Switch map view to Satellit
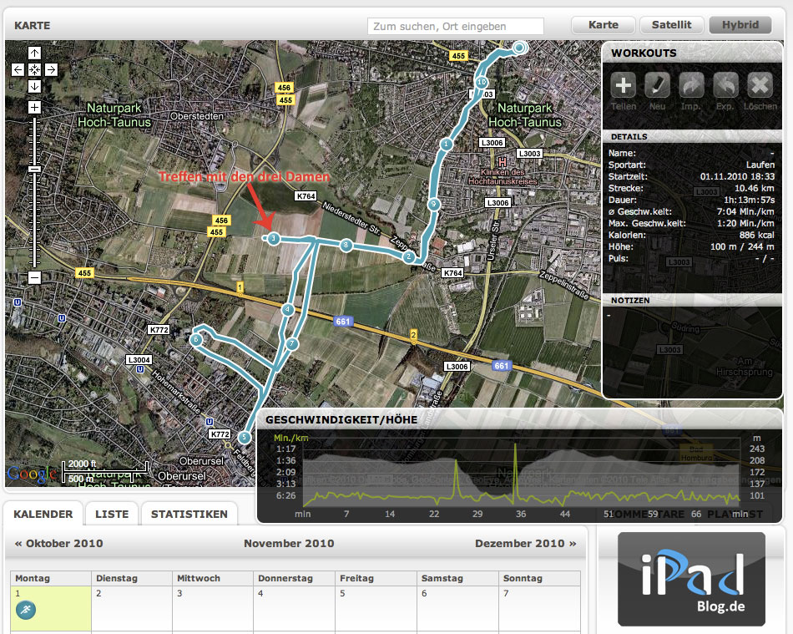Image resolution: width=793 pixels, height=634 pixels. click(x=671, y=25)
